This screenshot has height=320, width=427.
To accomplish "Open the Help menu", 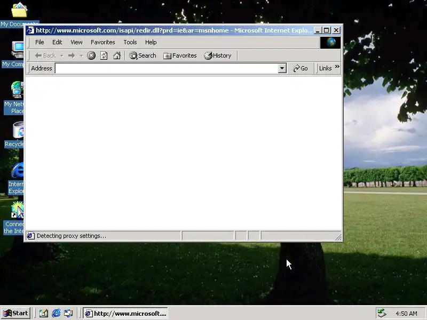I will (151, 42).
